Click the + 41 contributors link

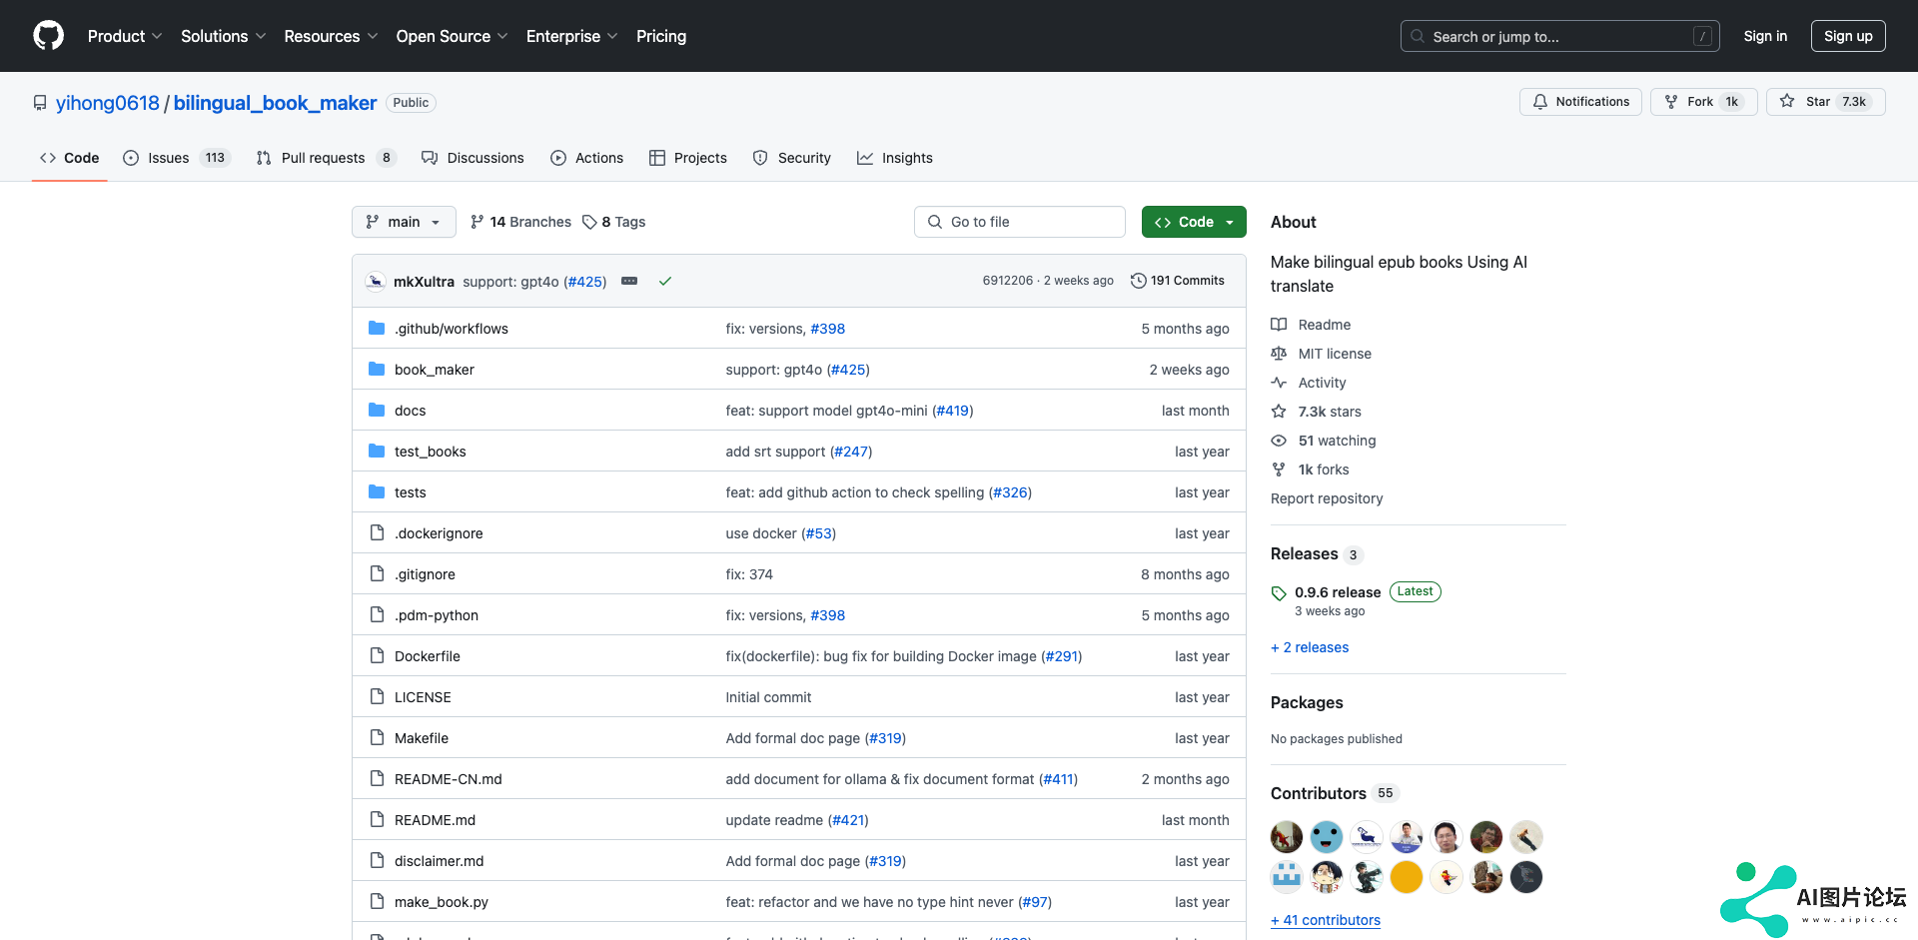click(1326, 920)
